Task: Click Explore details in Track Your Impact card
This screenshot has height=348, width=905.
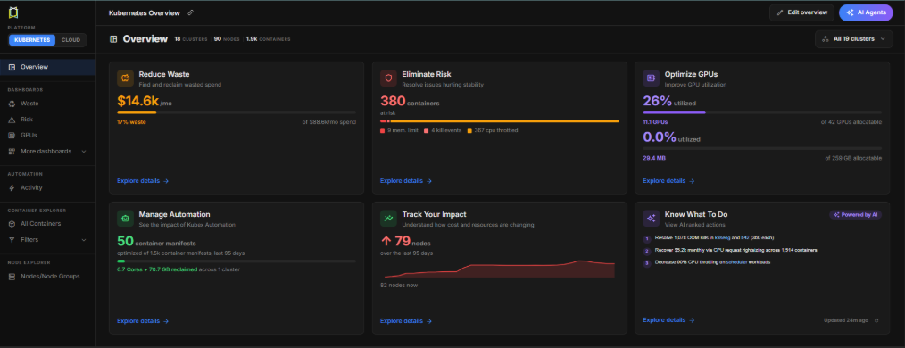Action: pos(406,321)
